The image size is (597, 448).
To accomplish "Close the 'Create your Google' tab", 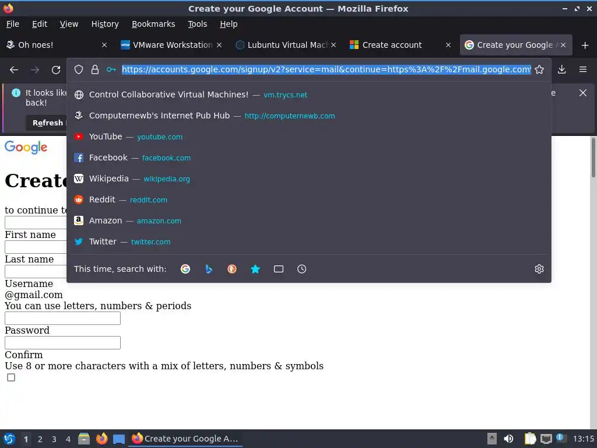I will (563, 45).
